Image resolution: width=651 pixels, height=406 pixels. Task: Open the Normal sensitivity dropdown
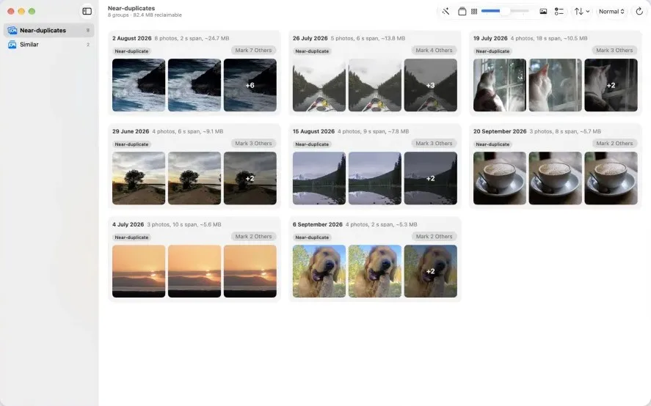[611, 12]
